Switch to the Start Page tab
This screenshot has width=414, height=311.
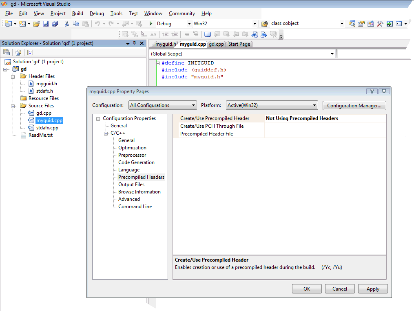(x=239, y=44)
